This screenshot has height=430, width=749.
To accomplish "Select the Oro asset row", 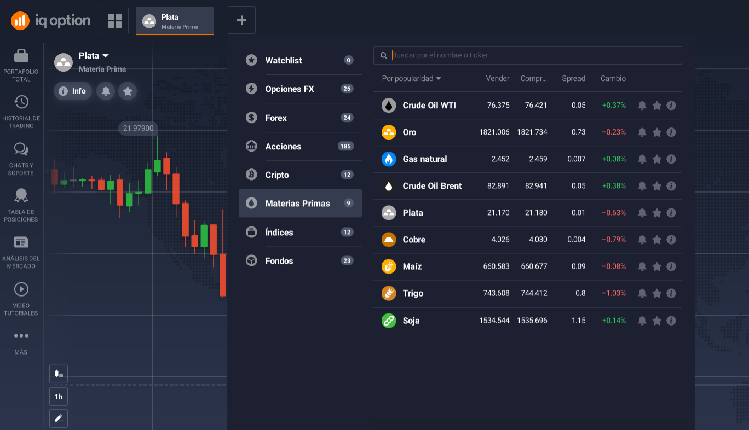I will pyautogui.click(x=528, y=132).
